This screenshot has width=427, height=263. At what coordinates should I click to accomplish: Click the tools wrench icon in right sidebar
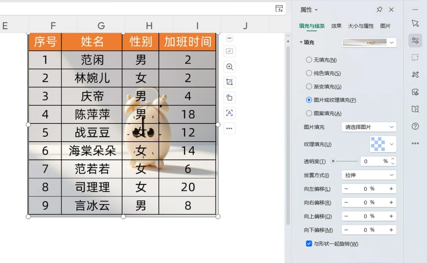pyautogui.click(x=415, y=75)
